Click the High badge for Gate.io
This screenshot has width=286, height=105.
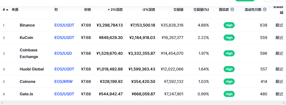(229, 94)
